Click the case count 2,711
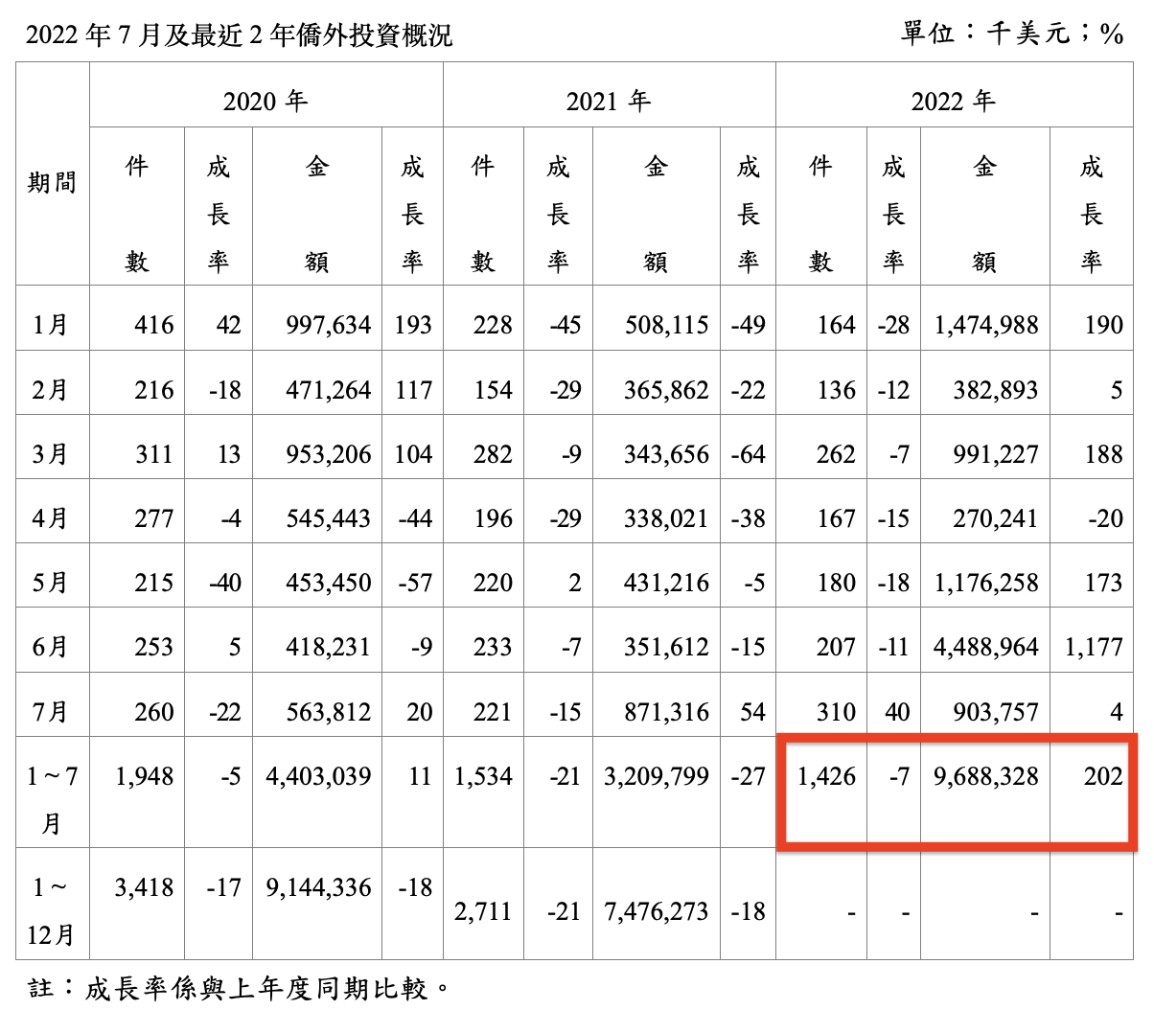Viewport: 1154px width, 1010px height. pos(483,911)
